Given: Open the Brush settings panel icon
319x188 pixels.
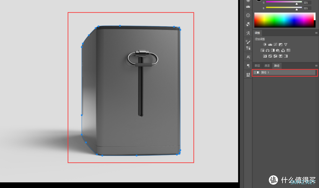Looking at the screenshot, I should (x=248, y=42).
